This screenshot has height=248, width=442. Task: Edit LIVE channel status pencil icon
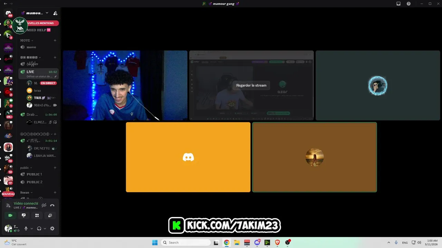(56, 76)
